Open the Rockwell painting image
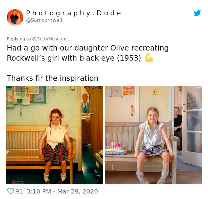 [x=54, y=135]
